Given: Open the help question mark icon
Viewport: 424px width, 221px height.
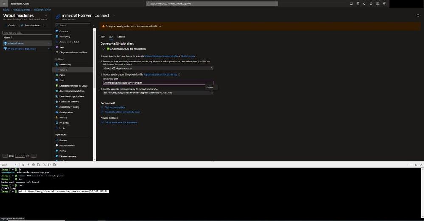Looking at the screenshot, I should pos(377,3).
